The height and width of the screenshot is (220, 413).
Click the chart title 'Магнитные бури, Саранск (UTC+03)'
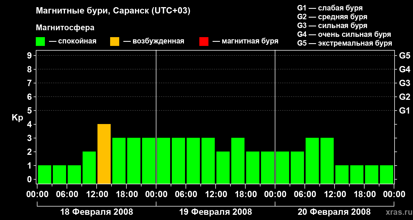pyautogui.click(x=113, y=11)
